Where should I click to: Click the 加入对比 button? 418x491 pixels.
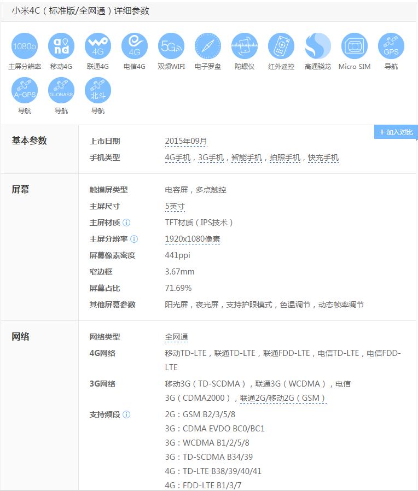(x=396, y=132)
